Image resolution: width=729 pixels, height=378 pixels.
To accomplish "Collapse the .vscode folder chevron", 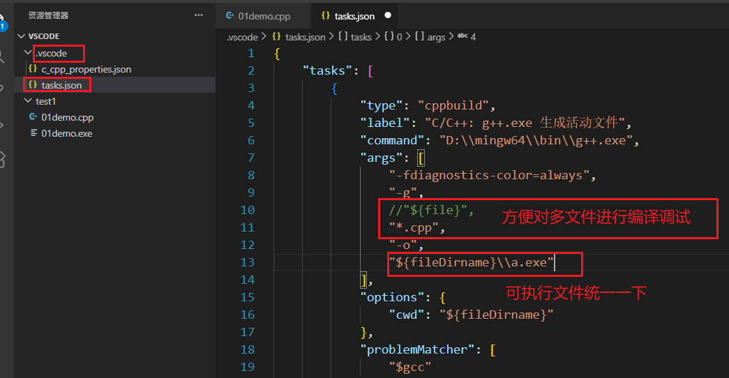I will point(28,53).
